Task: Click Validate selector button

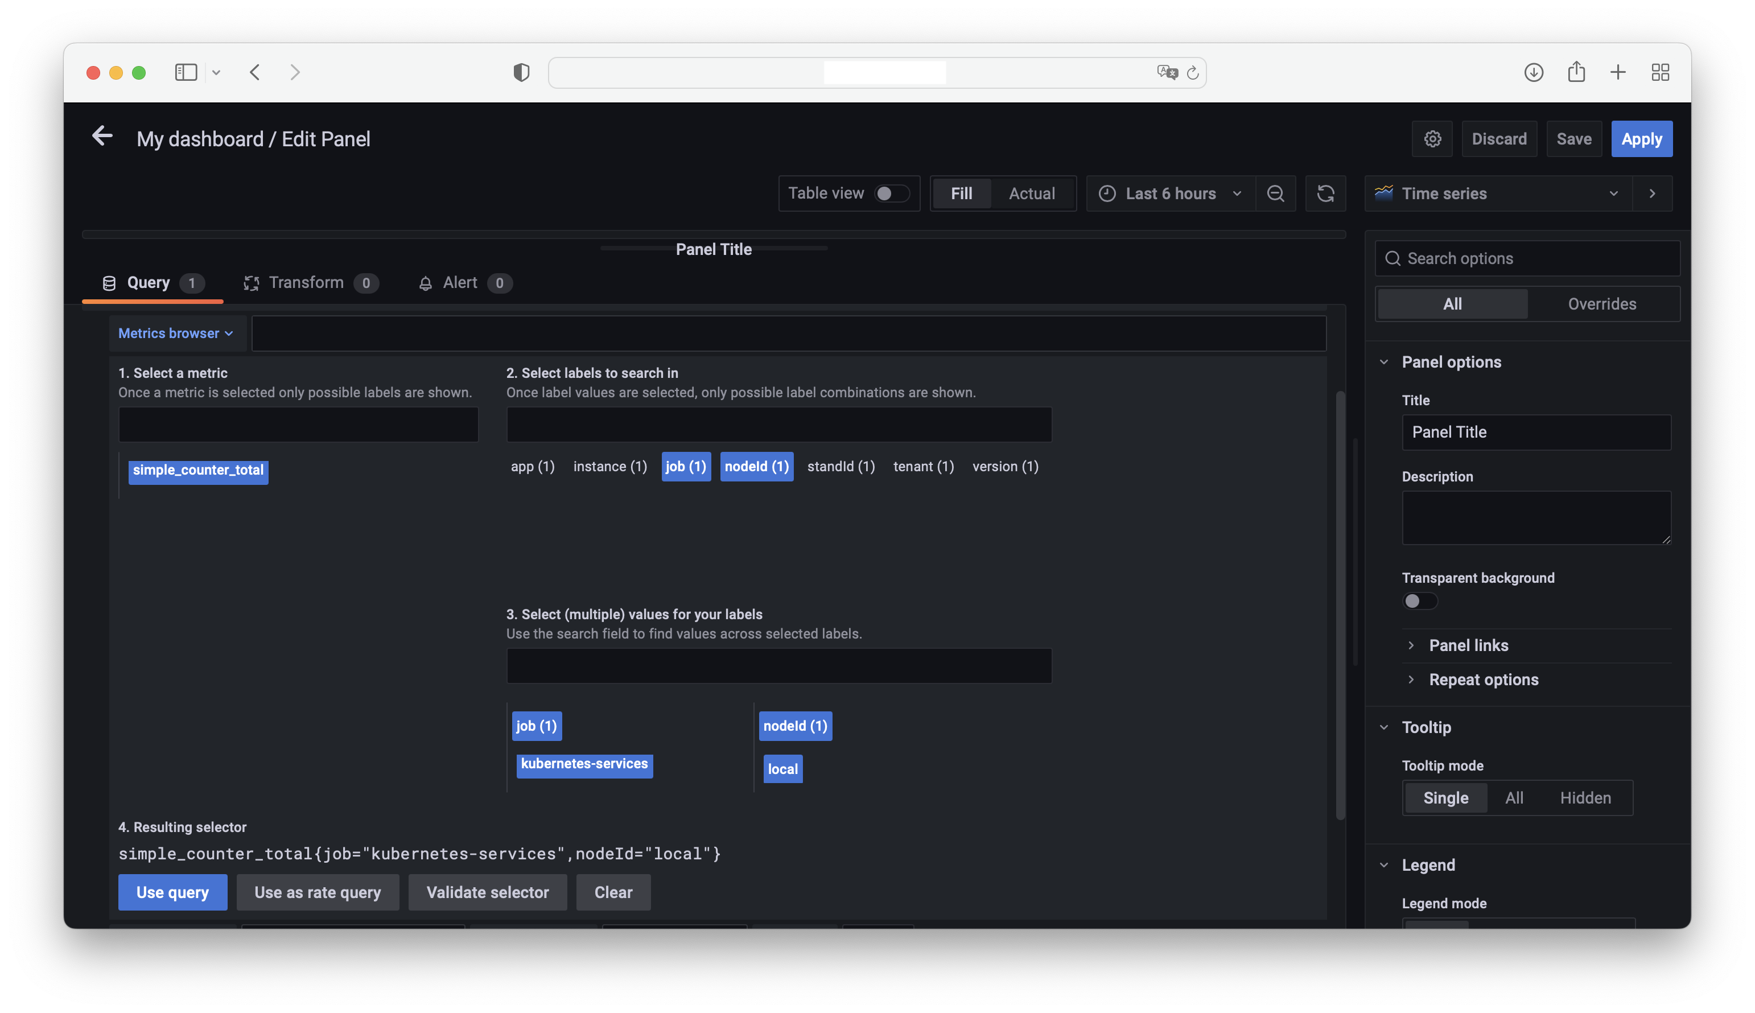Action: click(488, 892)
